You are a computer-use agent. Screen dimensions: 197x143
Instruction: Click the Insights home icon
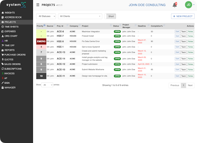pyautogui.click(x=3, y=13)
